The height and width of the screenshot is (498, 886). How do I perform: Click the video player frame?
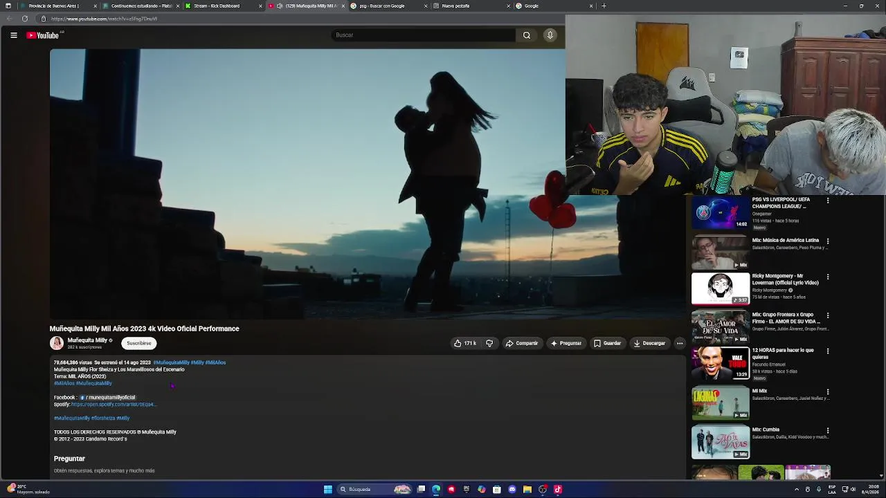pos(307,183)
